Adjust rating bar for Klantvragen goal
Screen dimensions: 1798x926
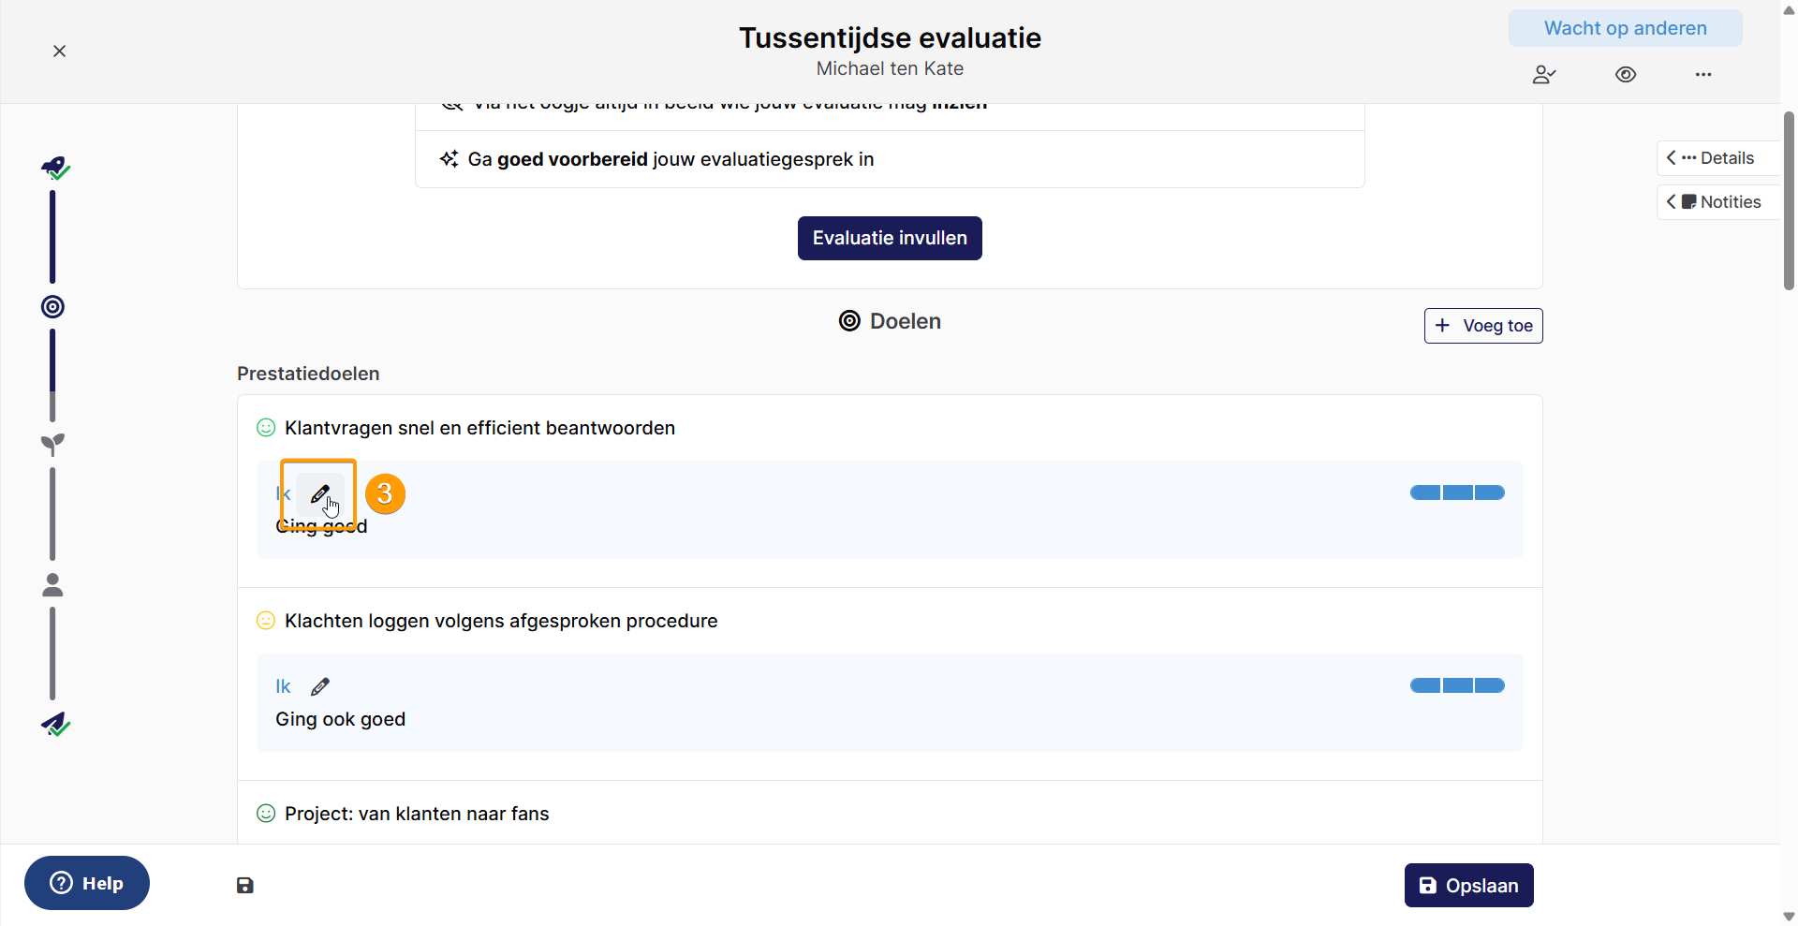tap(1457, 493)
